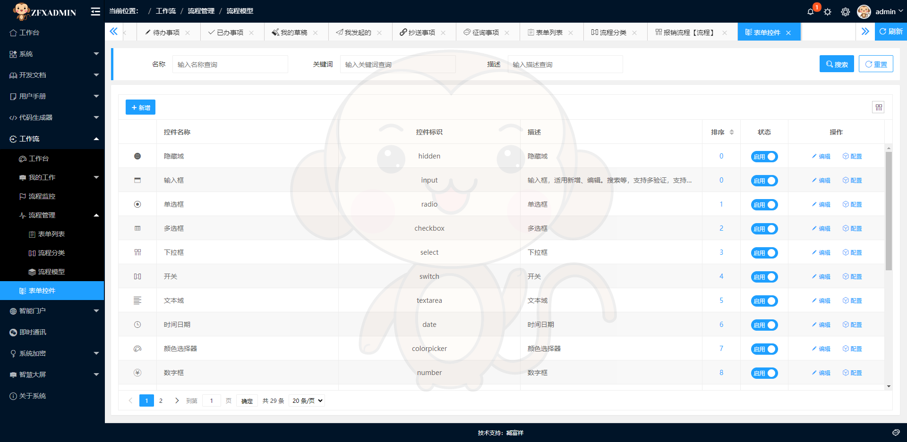907x442 pixels.
Task: Expand the 智能门户 sidebar menu
Action: pos(52,311)
